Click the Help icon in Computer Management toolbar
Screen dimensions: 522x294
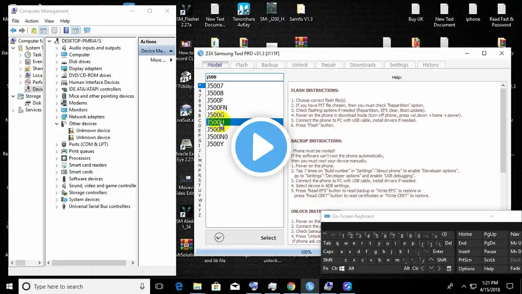[66, 30]
